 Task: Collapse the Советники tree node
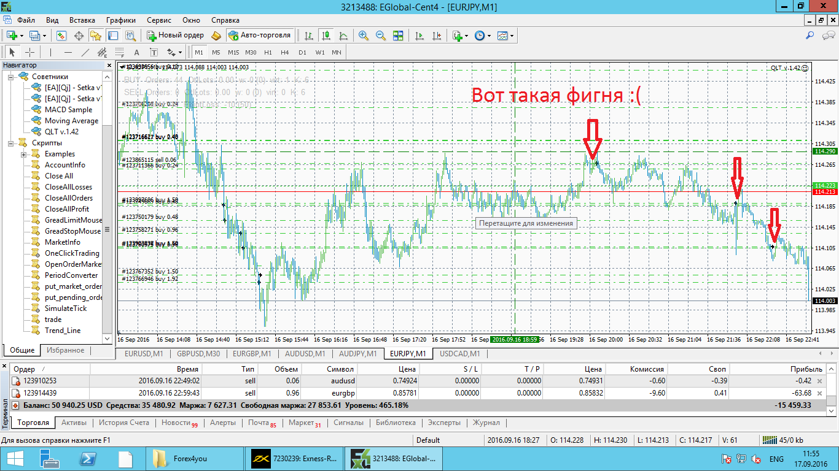(x=11, y=77)
